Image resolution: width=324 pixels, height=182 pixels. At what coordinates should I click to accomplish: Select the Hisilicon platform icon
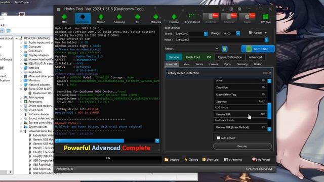(x=174, y=19)
